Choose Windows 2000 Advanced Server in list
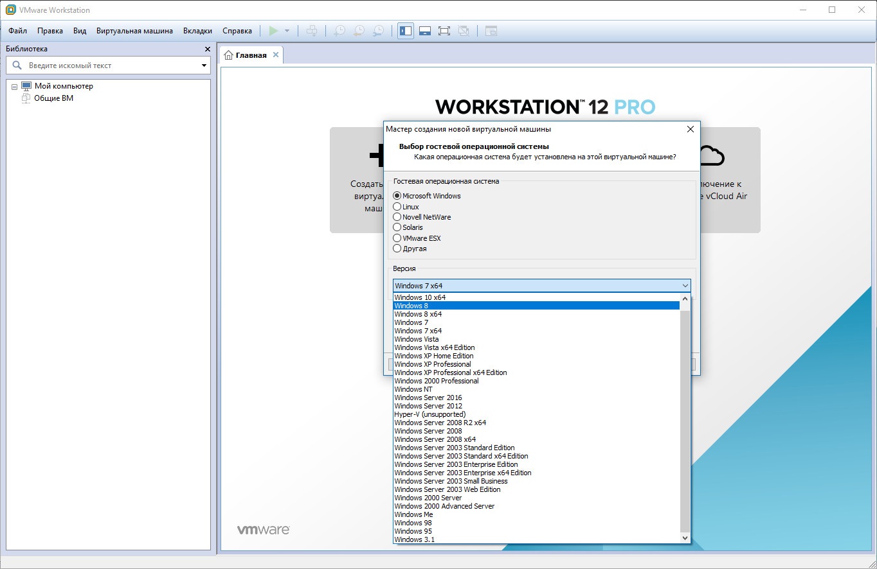Screen dimensions: 877x569 coord(536,506)
